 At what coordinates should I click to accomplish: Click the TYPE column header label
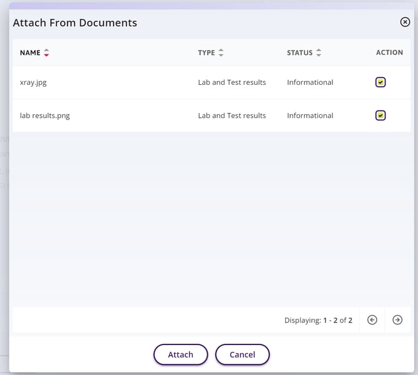click(207, 53)
